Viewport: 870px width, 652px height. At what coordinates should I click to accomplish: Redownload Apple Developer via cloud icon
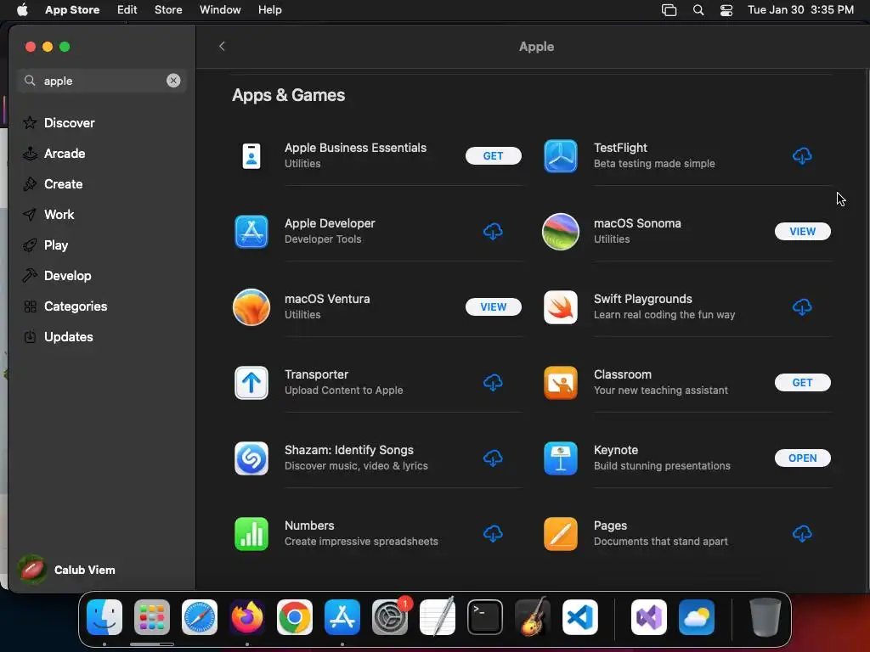pyautogui.click(x=493, y=231)
